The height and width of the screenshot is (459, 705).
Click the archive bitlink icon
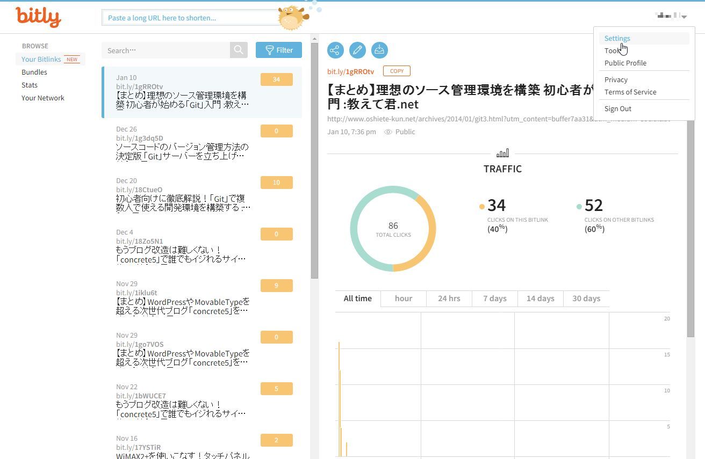tap(379, 50)
